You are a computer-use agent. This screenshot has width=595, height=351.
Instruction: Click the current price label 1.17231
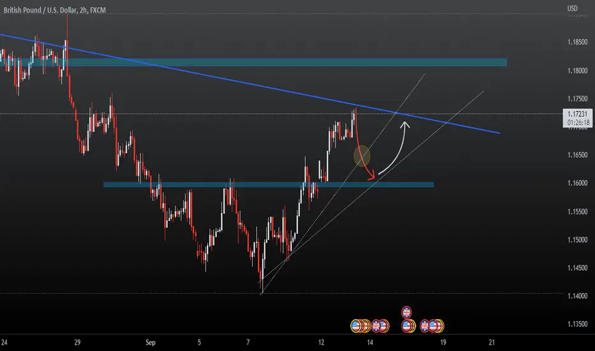pos(578,114)
